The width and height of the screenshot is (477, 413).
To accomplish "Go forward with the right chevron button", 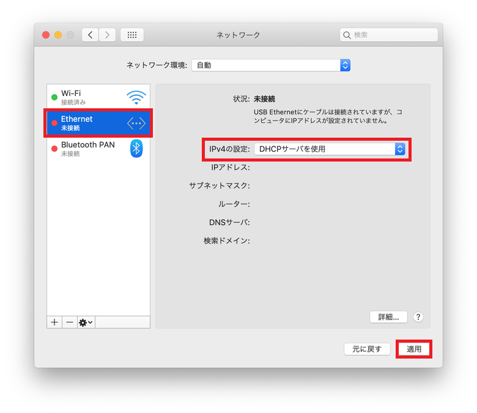I will point(107,35).
